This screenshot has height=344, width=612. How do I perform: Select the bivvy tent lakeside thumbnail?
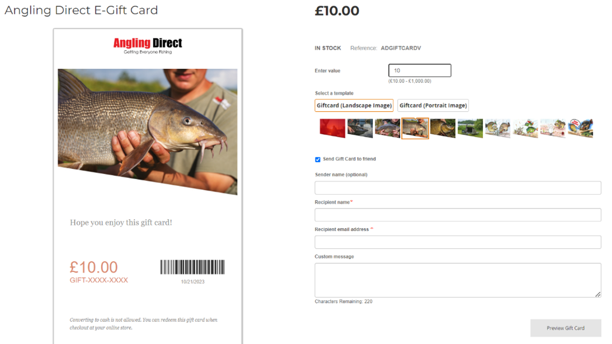470,128
